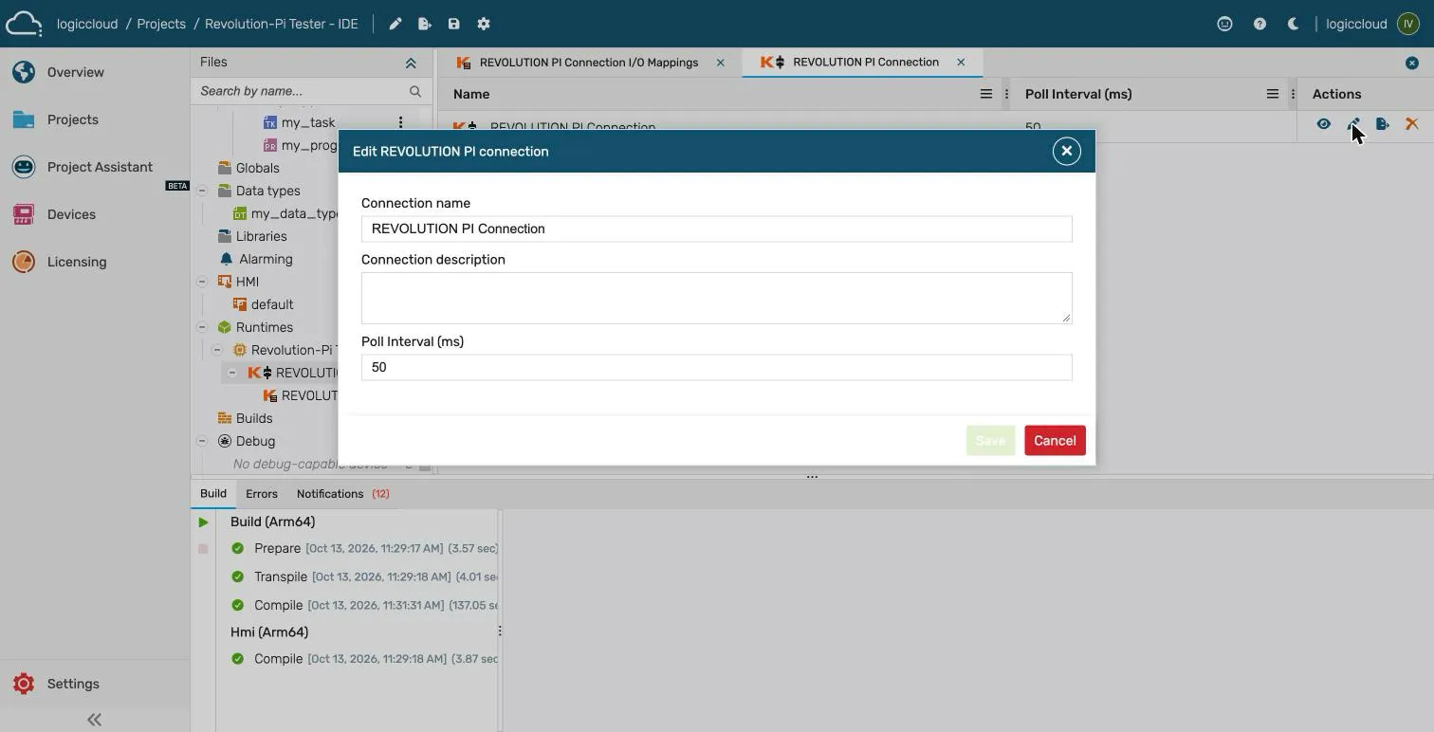Click the Poll Interval input in dialog
1434x732 pixels.
tap(717, 367)
